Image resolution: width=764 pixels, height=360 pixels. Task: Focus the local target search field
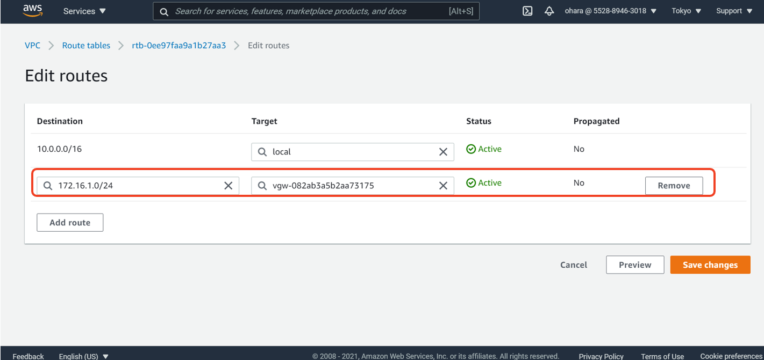[353, 152]
